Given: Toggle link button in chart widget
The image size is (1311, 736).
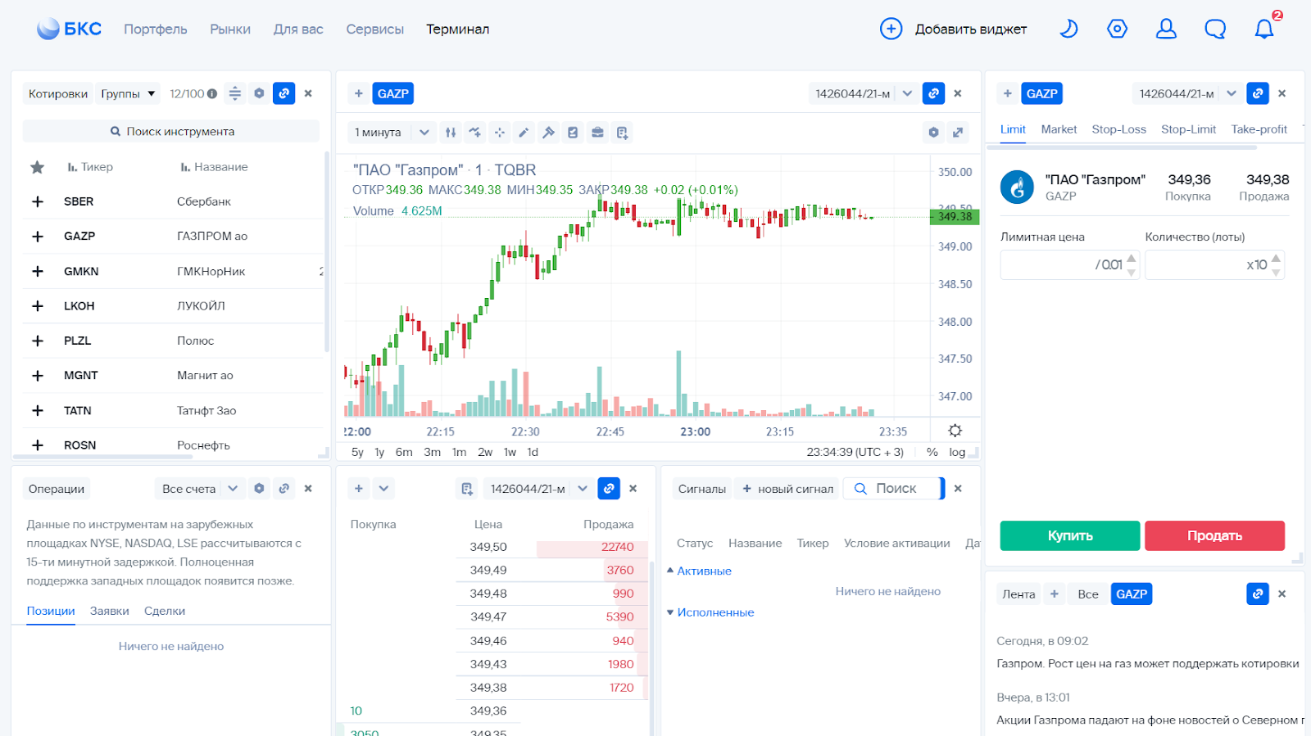Looking at the screenshot, I should [933, 93].
